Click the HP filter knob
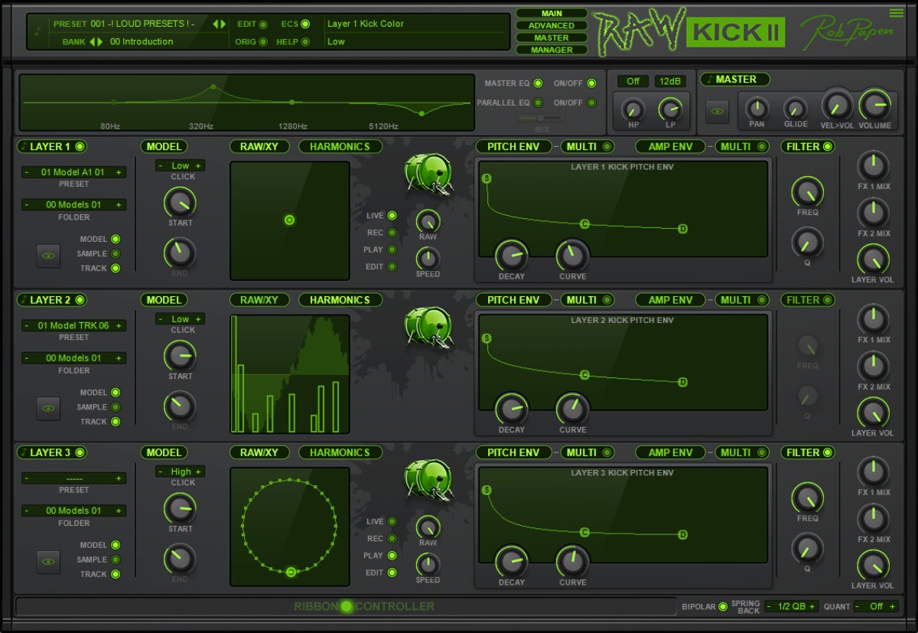918x633 pixels. pyautogui.click(x=633, y=109)
